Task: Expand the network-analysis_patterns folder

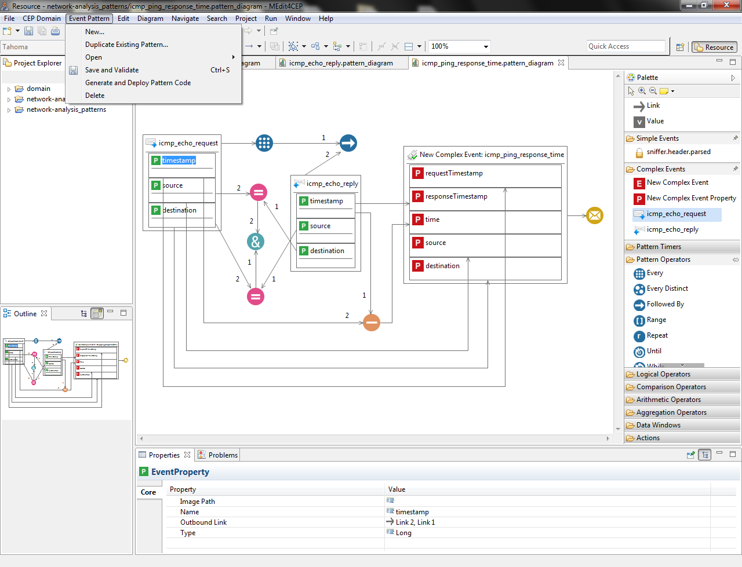Action: [x=9, y=110]
